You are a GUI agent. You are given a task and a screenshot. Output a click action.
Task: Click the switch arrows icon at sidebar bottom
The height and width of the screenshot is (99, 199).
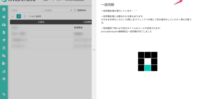[4, 94]
